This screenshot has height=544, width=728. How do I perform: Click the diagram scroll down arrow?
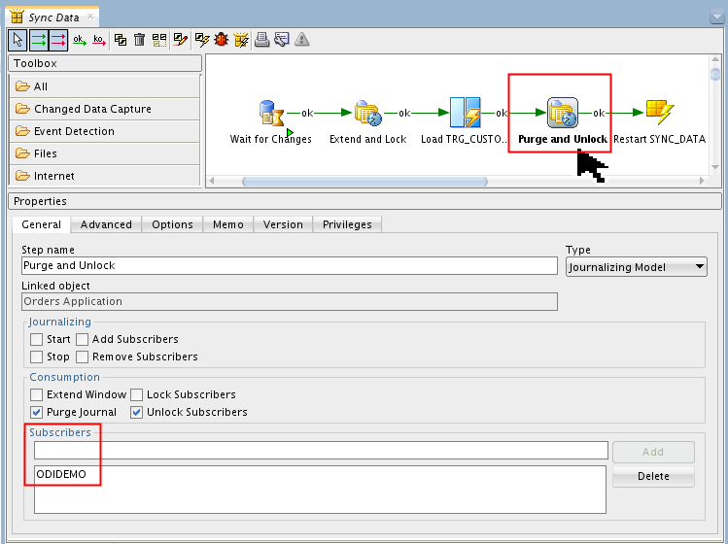[x=715, y=167]
